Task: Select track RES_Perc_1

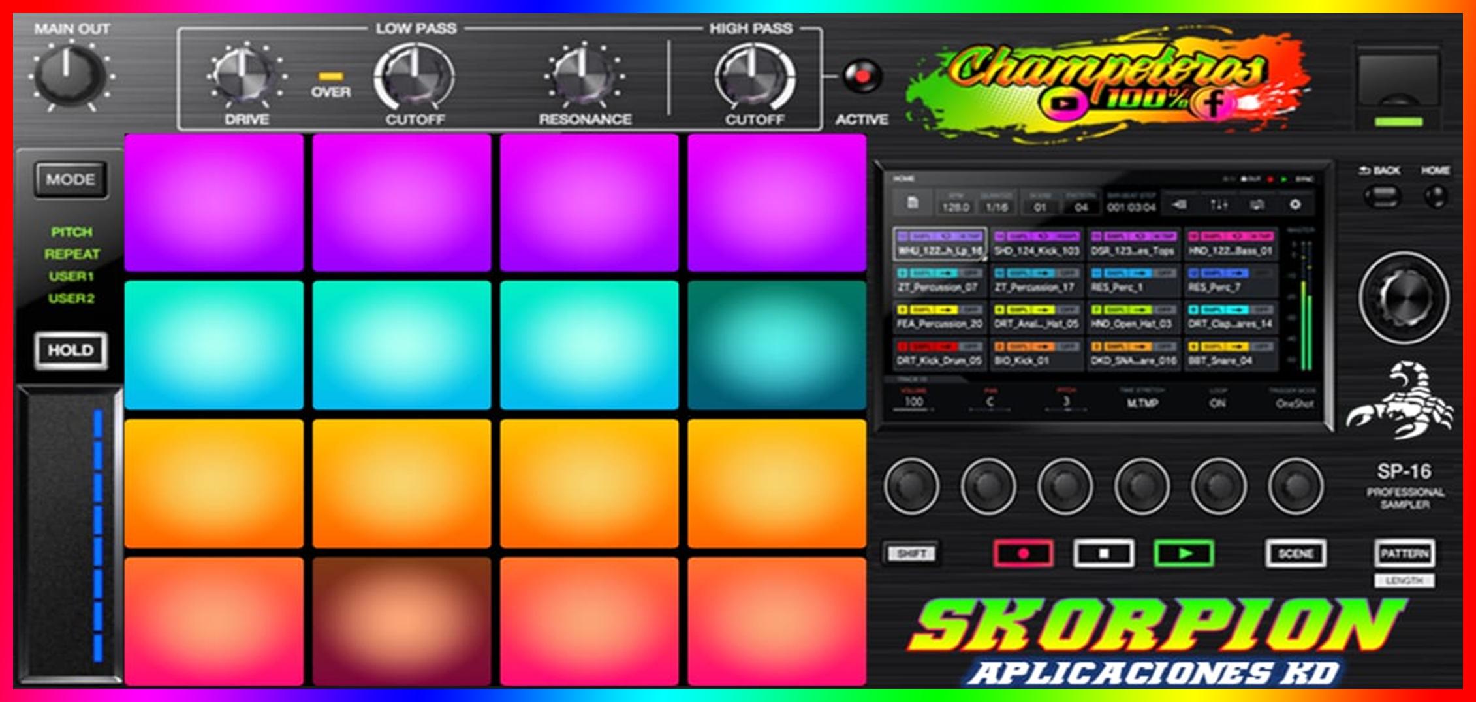Action: pos(1133,281)
